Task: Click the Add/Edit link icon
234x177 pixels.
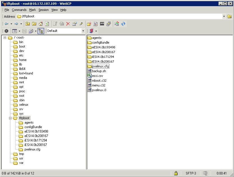Action: tap(95, 24)
